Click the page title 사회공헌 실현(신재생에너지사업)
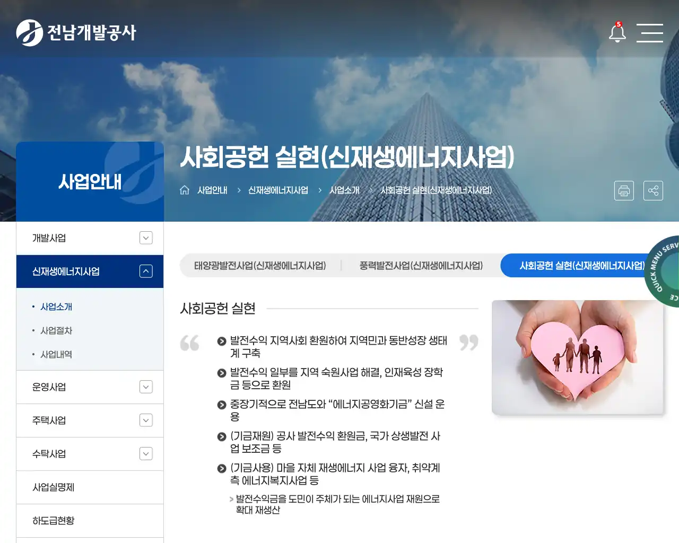679x543 pixels. click(x=347, y=157)
